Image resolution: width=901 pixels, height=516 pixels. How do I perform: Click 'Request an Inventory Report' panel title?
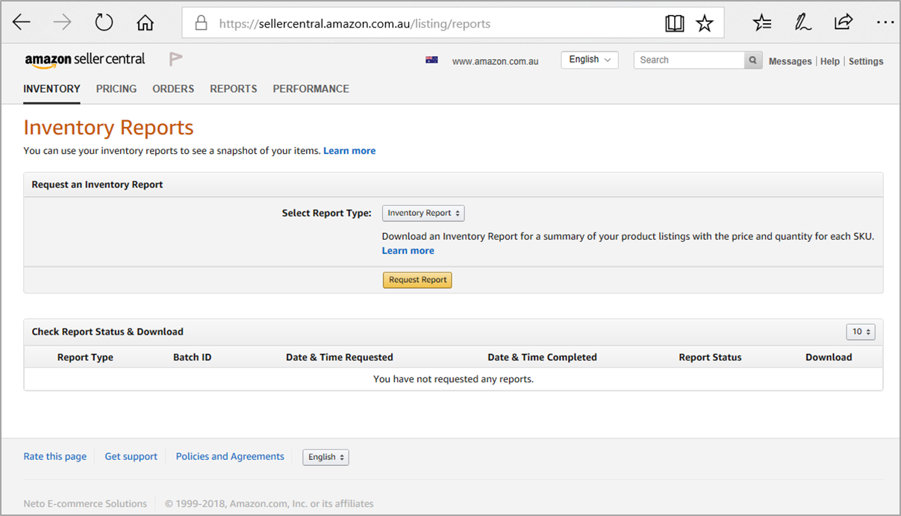pos(97,184)
